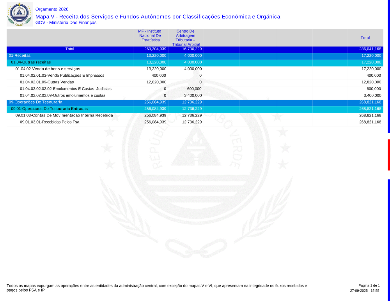Select "01.04.02.02.02-Emolumentos E Custas Judiciais" entry
Image resolution: width=390 pixels, height=301 pixels.
tap(66, 89)
